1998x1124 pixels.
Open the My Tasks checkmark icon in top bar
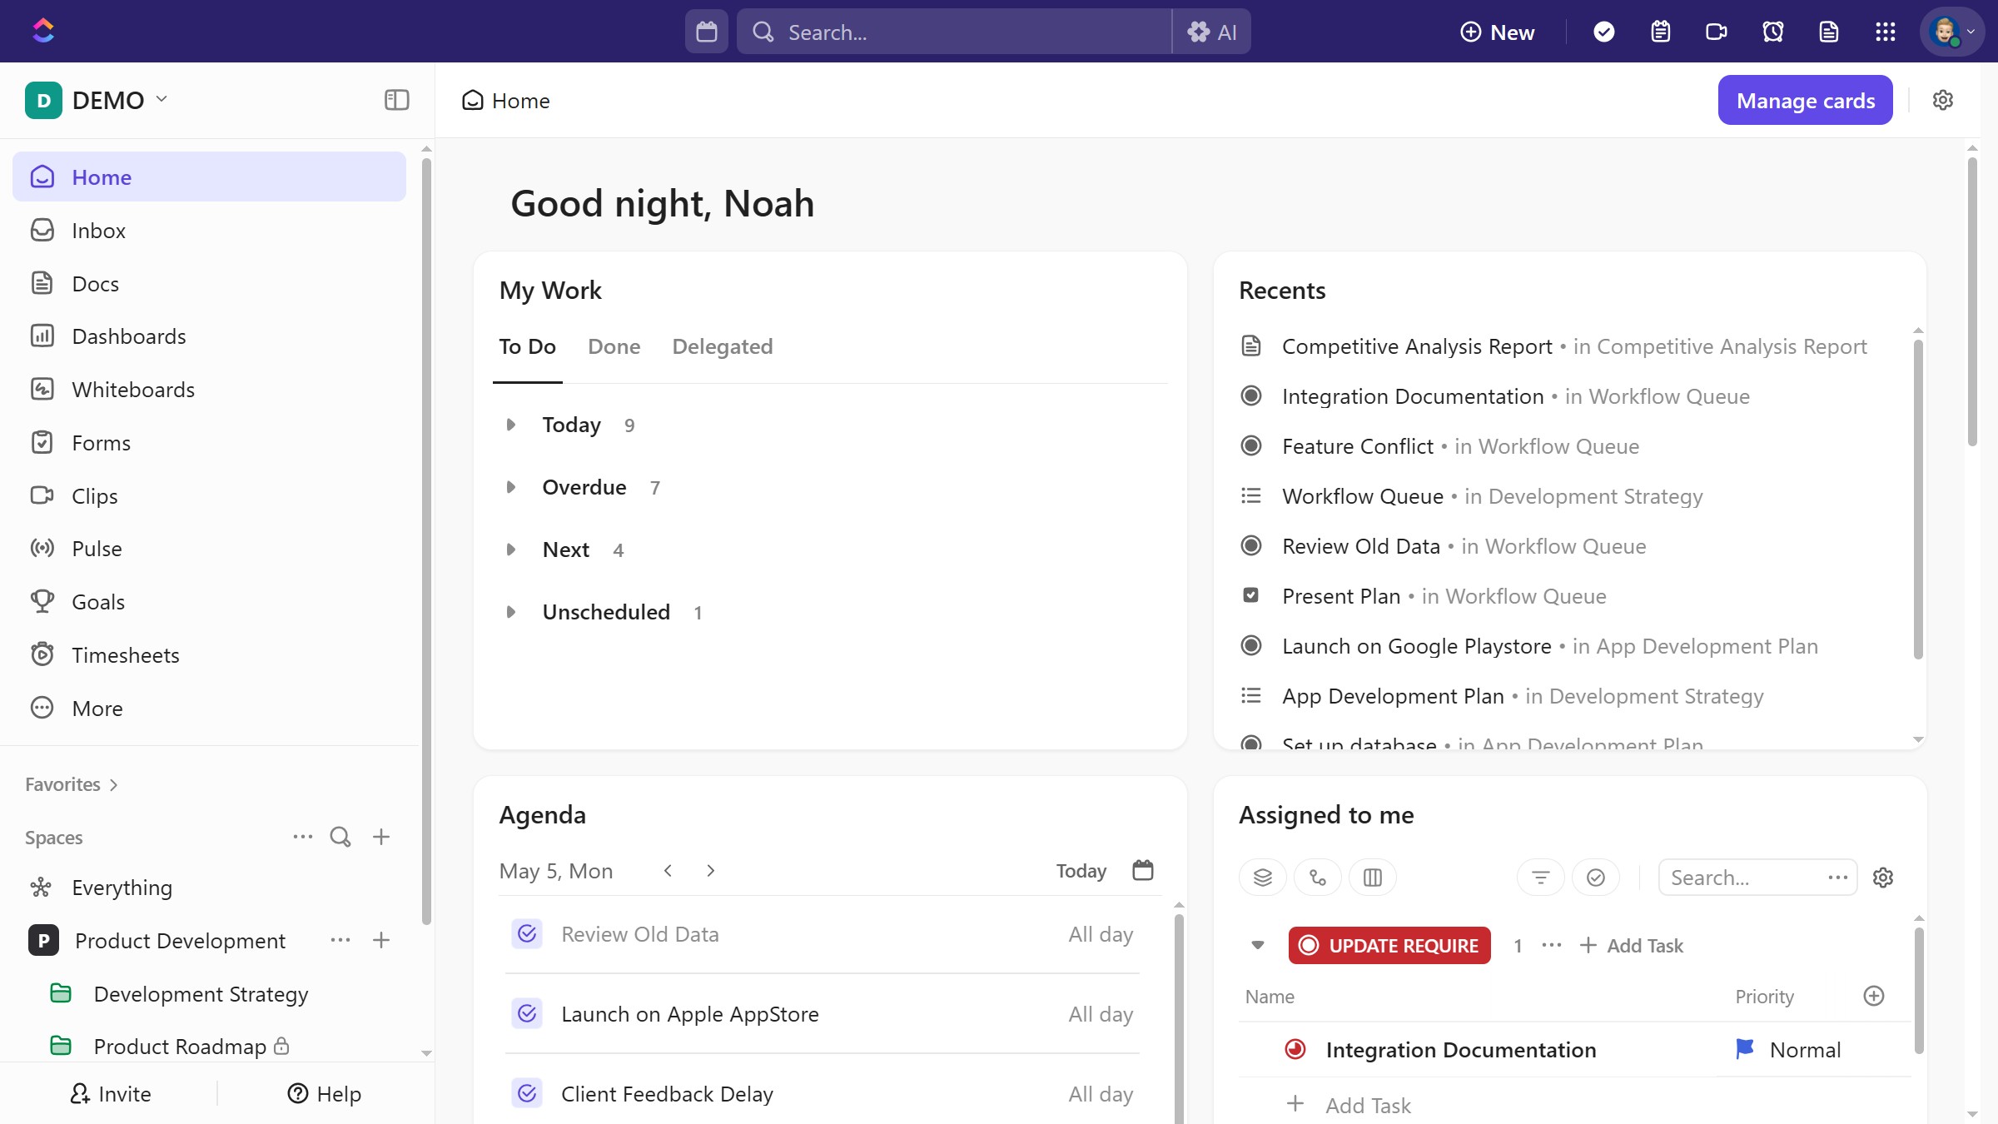click(x=1603, y=32)
